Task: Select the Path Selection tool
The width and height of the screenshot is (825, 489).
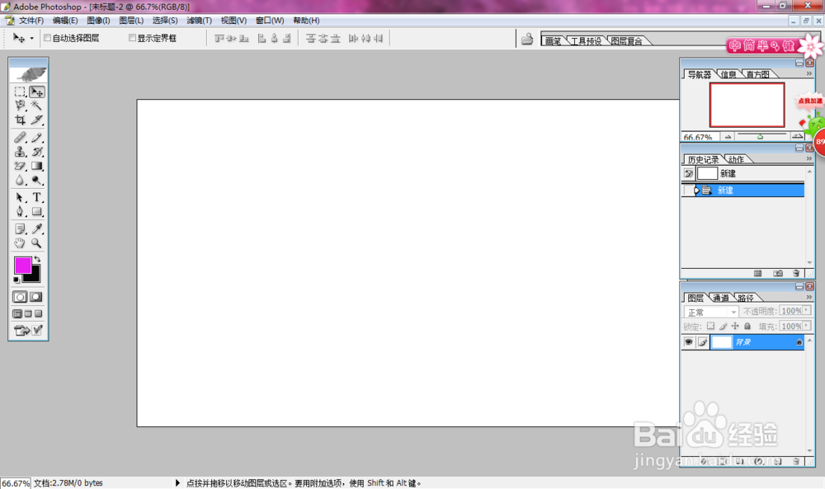Action: tap(20, 198)
